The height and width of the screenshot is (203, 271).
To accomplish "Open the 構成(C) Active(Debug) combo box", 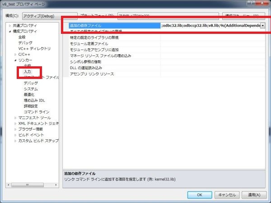I will (x=50, y=16).
